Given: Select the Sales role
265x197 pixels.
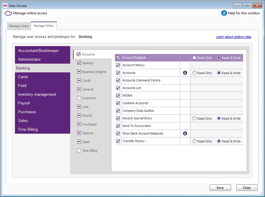Looking at the screenshot, I should click(x=42, y=121).
